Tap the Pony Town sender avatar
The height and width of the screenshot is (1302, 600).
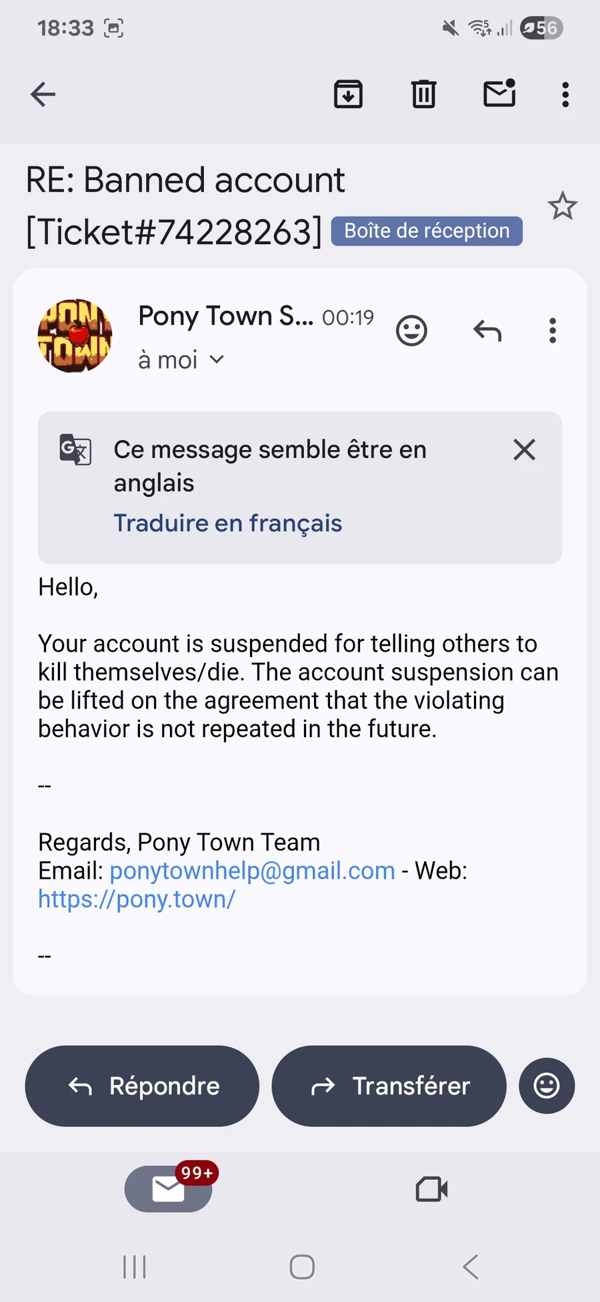tap(75, 336)
